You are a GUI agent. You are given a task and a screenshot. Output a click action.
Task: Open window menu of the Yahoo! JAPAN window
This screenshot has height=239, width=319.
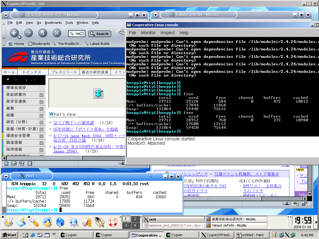[156, 15]
